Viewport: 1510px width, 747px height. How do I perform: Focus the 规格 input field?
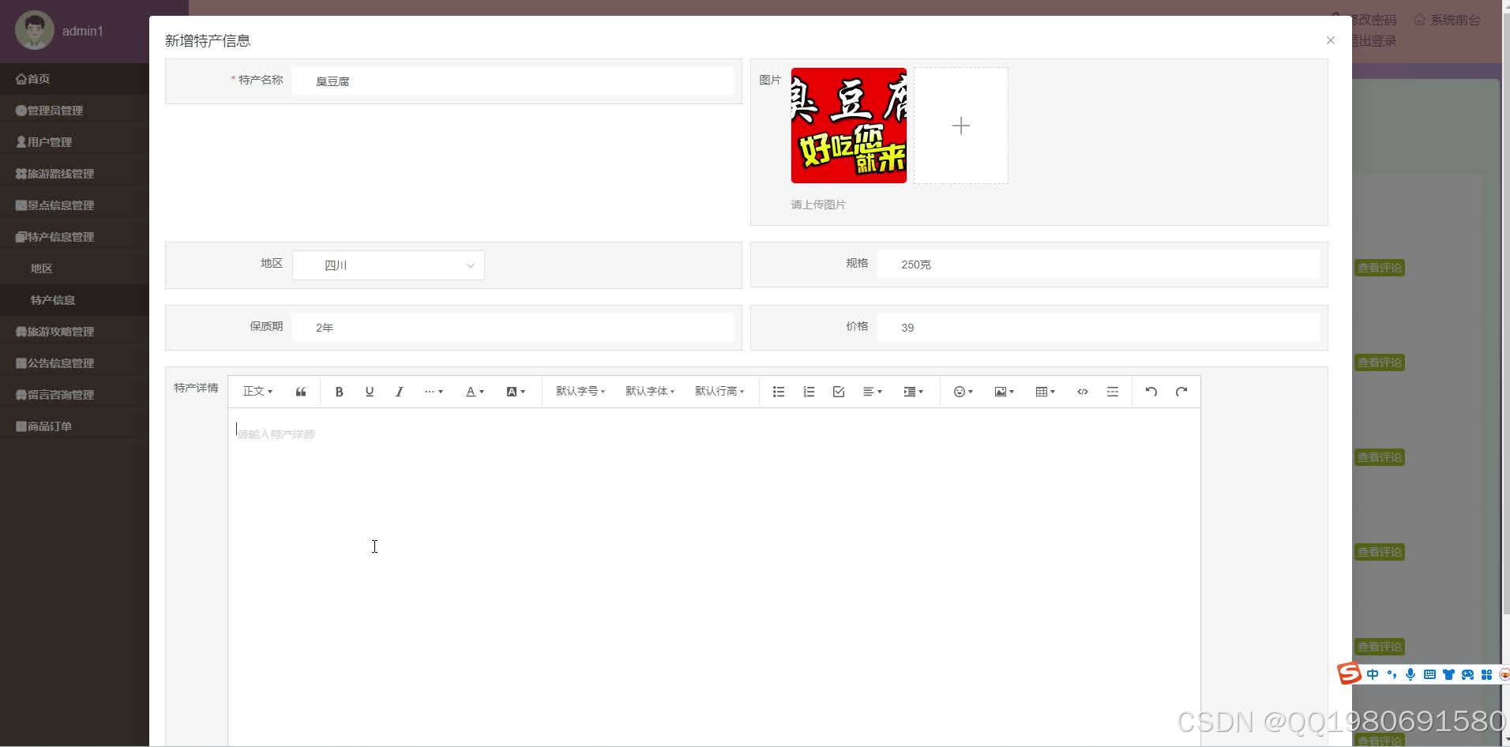coord(1098,265)
